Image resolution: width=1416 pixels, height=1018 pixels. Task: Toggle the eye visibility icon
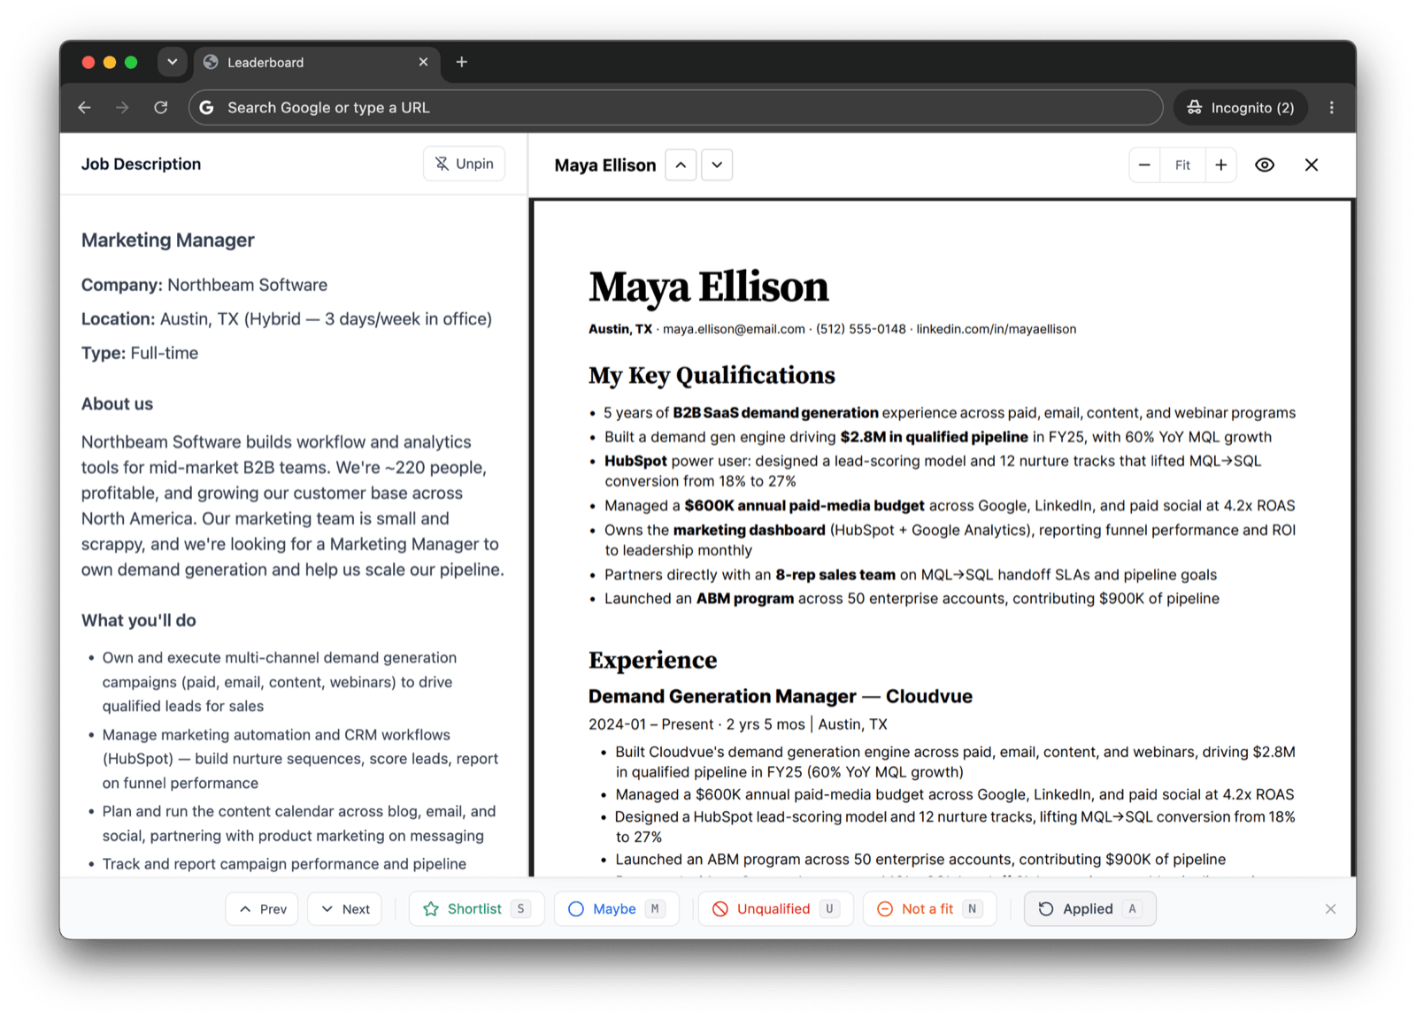click(1265, 165)
